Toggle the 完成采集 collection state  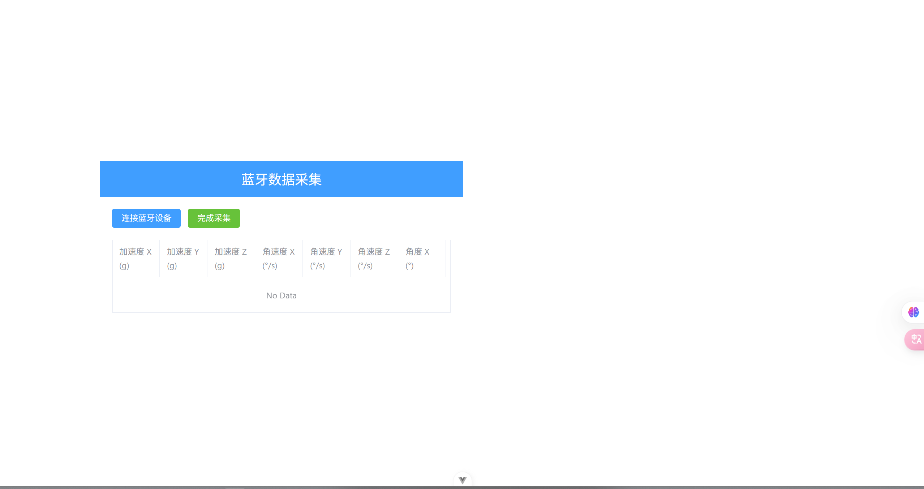coord(213,218)
